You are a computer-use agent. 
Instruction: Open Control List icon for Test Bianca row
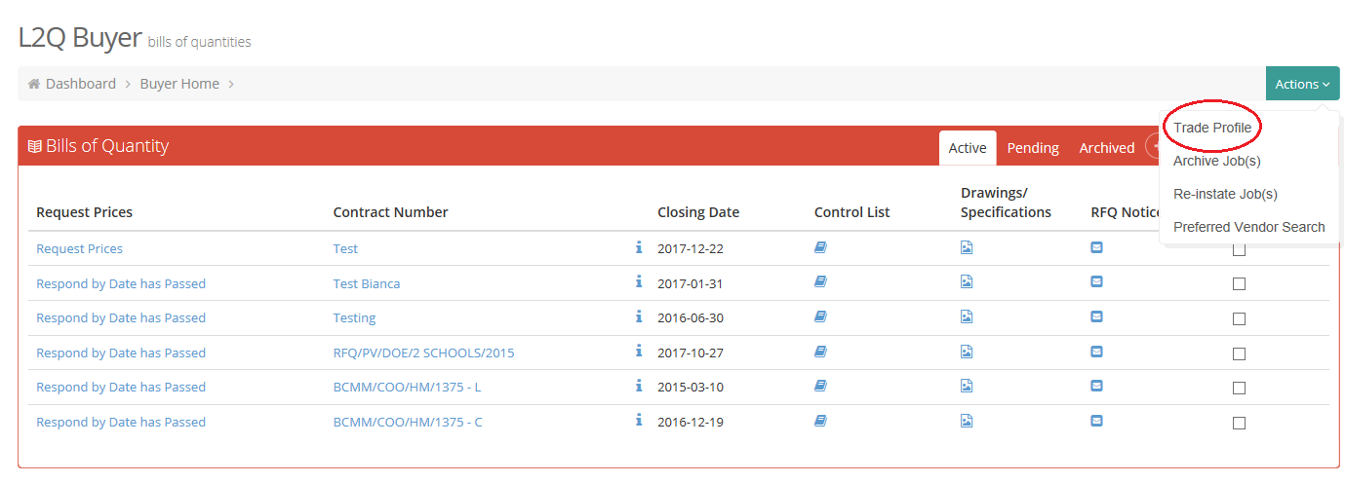(x=820, y=281)
